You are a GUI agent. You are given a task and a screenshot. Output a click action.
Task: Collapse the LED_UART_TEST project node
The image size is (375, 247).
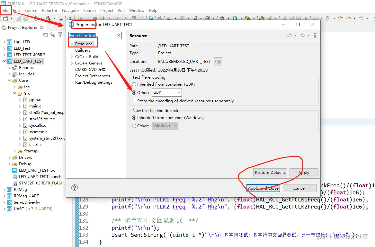[x=4, y=61]
